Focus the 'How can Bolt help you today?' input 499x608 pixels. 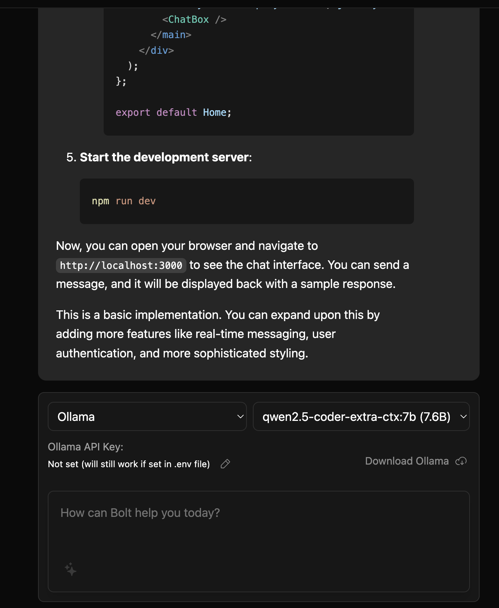(x=259, y=542)
